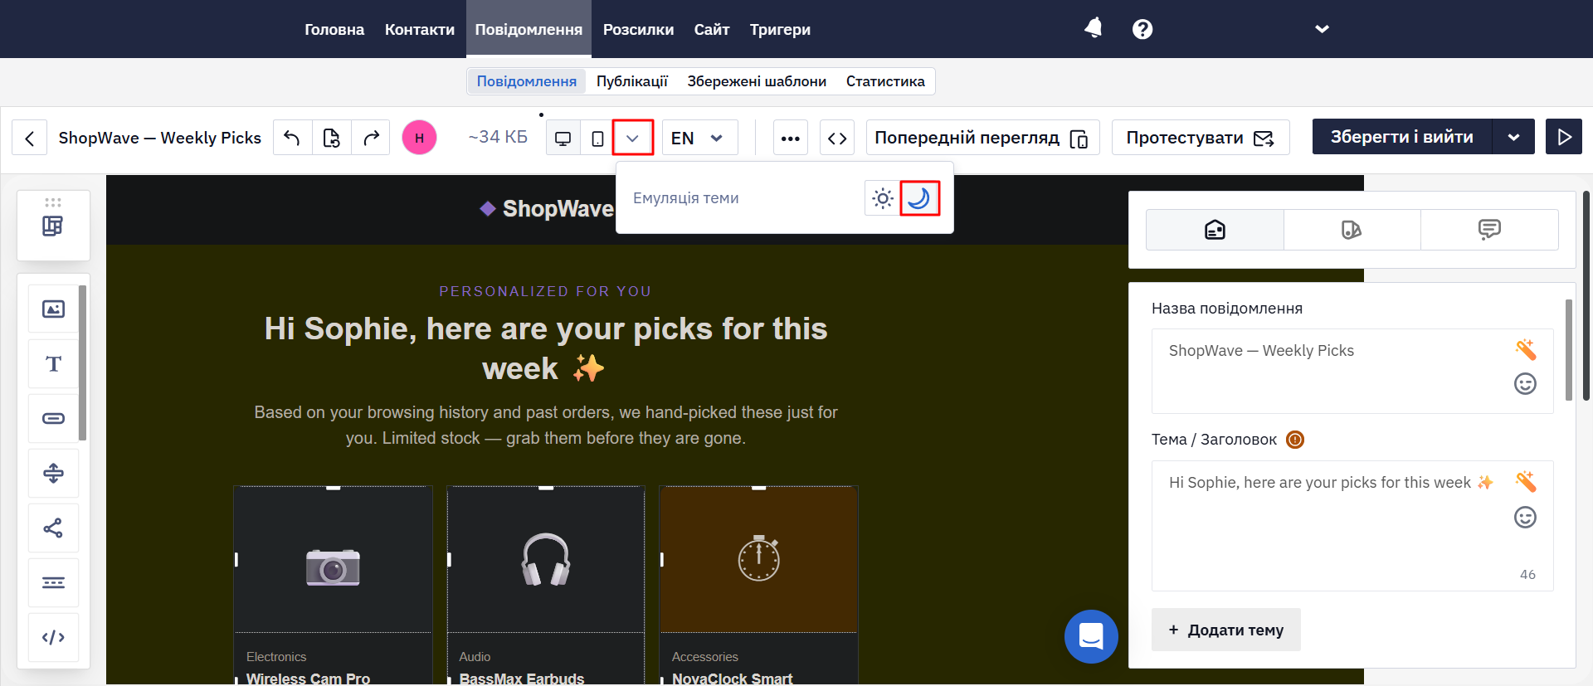
Task: Select the stopwatch product image
Action: pyautogui.click(x=758, y=560)
